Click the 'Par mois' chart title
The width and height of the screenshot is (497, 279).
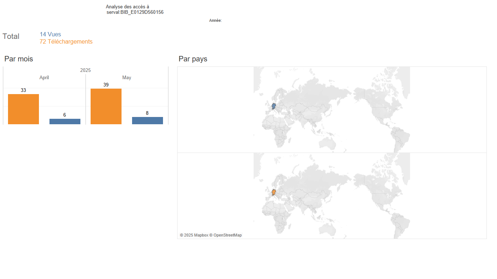(x=19, y=59)
